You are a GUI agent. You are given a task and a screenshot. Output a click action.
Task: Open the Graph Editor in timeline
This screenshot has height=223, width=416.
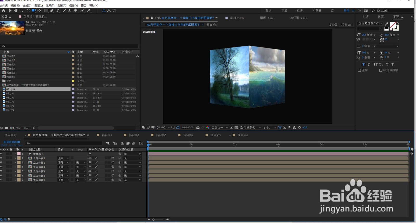pos(141,143)
